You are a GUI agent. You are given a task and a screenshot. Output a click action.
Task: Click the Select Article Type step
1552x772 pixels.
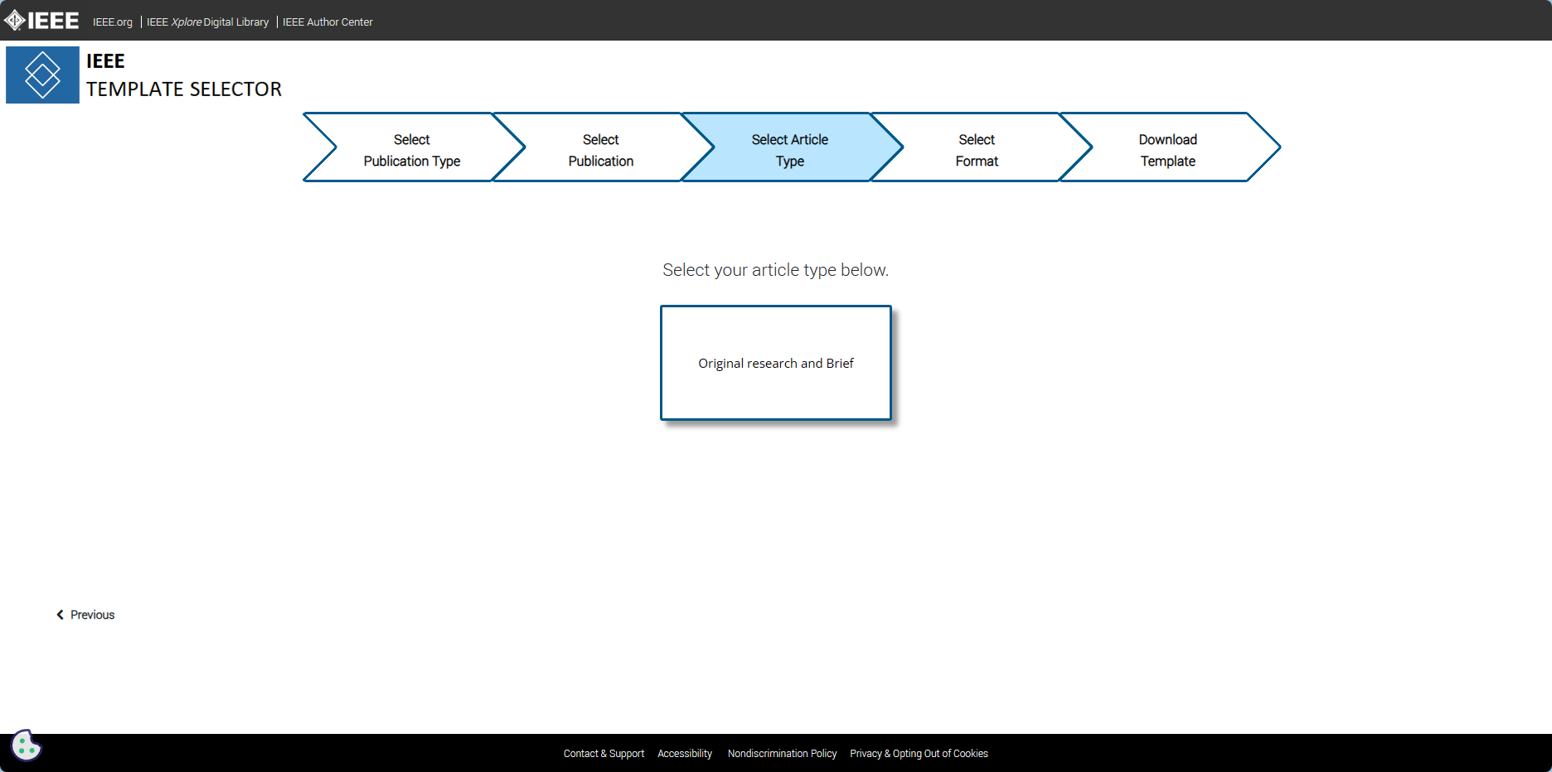(790, 147)
